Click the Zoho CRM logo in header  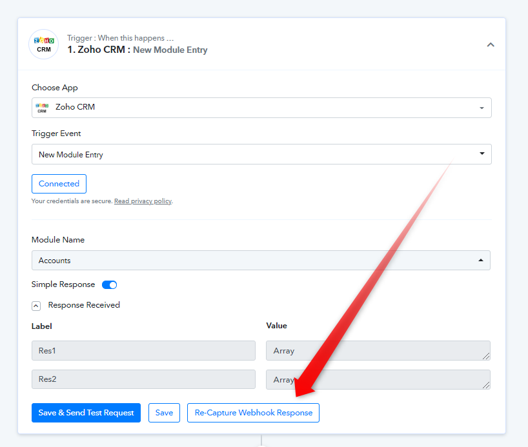point(44,45)
